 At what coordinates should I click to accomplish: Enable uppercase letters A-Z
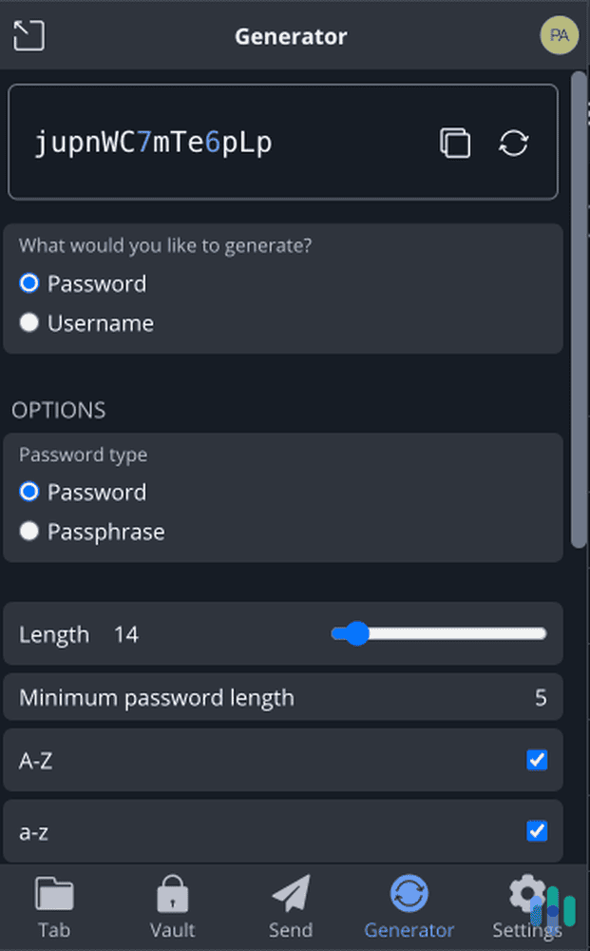(538, 760)
